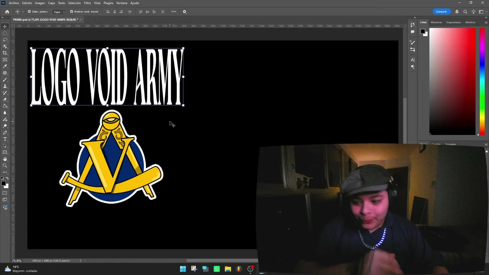Switch to the Degradados tab
This screenshot has width=489, height=275.
453,22
